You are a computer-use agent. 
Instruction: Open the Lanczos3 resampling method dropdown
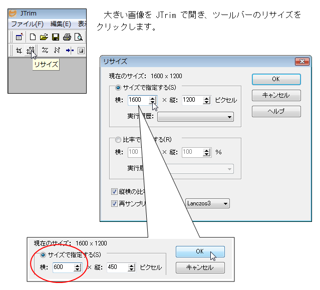point(207,203)
